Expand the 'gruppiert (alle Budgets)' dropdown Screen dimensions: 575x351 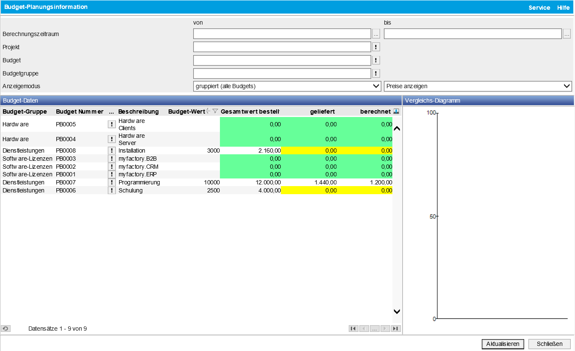pyautogui.click(x=287, y=86)
